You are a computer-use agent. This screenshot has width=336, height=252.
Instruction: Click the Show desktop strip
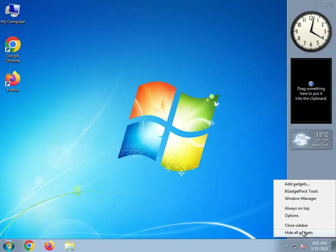pos(334,245)
